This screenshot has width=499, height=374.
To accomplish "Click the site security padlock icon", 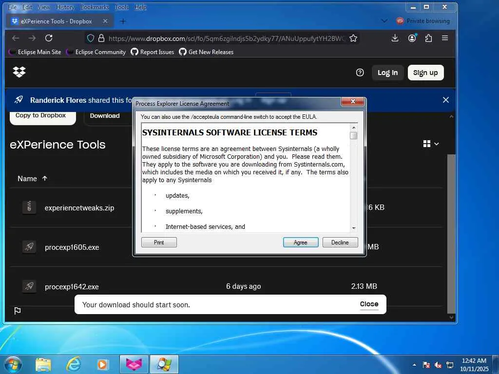I will pos(101,38).
